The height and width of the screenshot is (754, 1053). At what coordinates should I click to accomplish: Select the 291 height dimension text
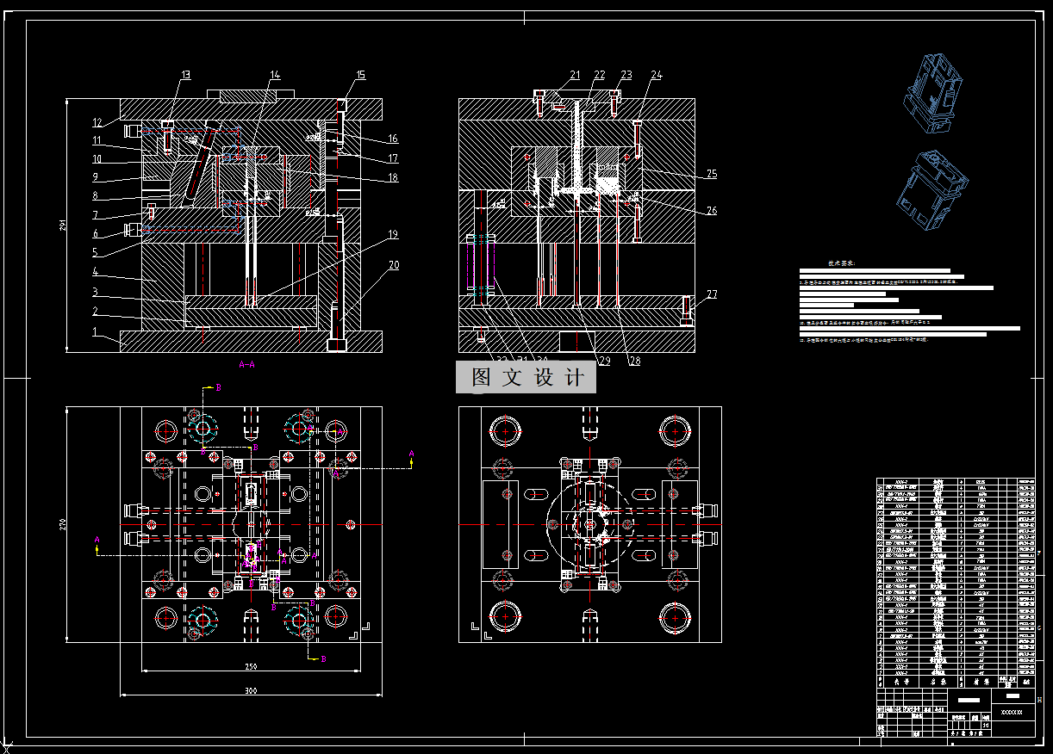tap(62, 226)
